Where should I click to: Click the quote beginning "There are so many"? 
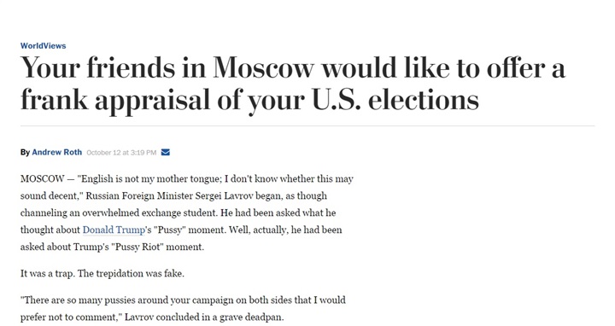(183, 308)
